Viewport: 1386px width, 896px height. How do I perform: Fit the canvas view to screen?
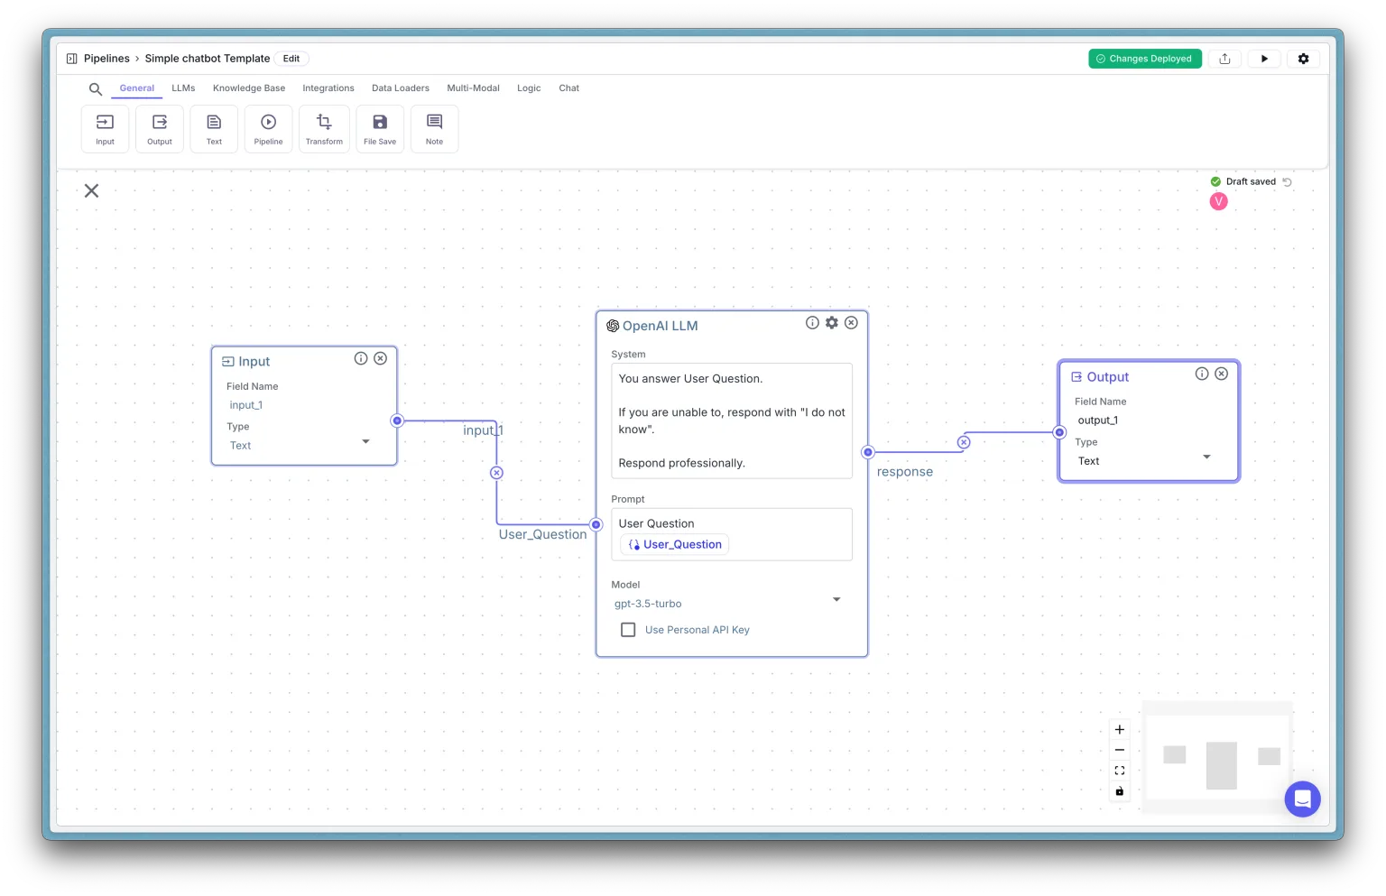[x=1120, y=771]
